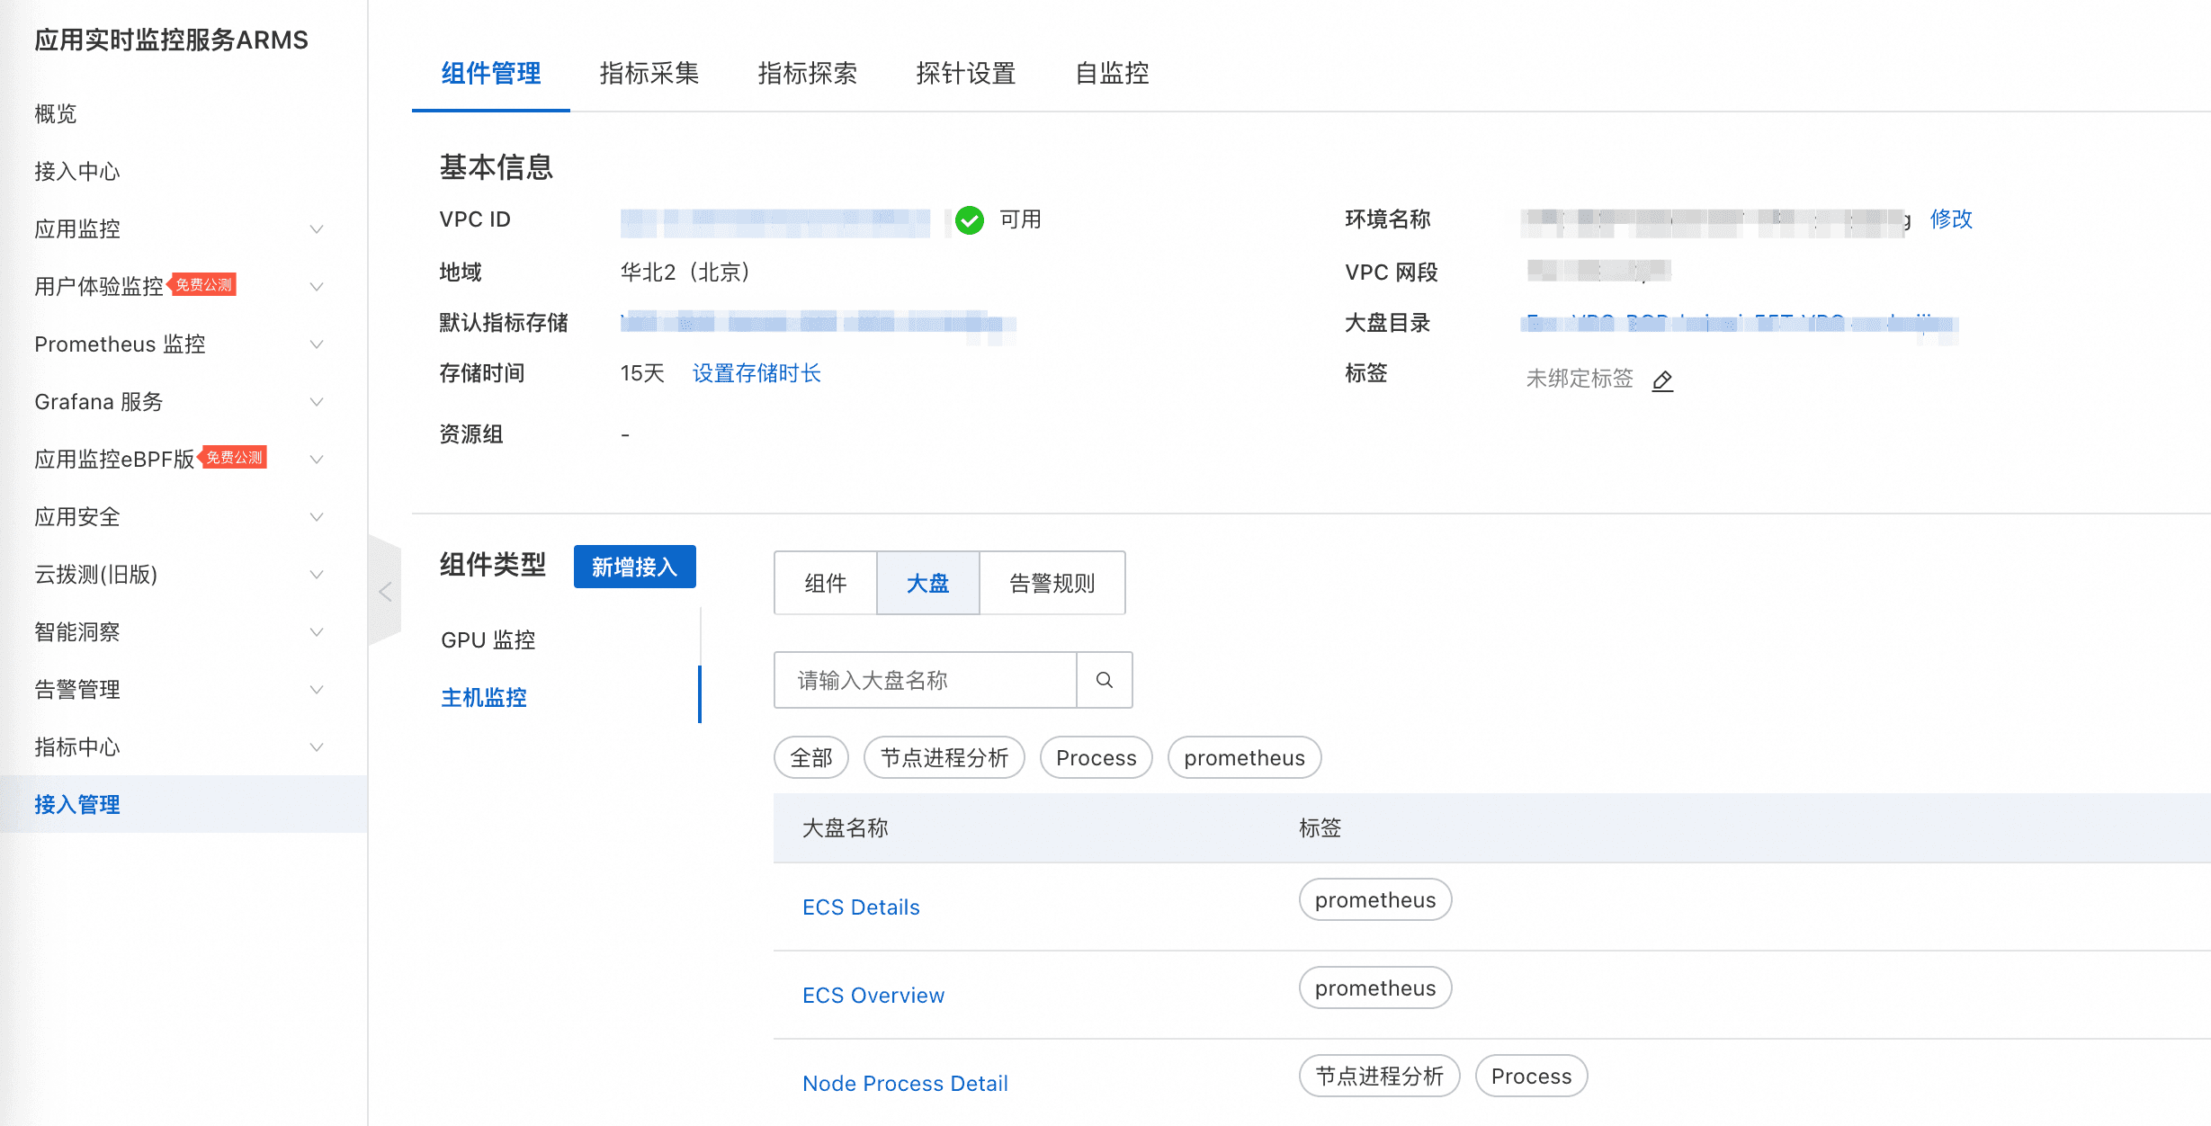
Task: Click the 新增接入 button
Action: (x=634, y=567)
